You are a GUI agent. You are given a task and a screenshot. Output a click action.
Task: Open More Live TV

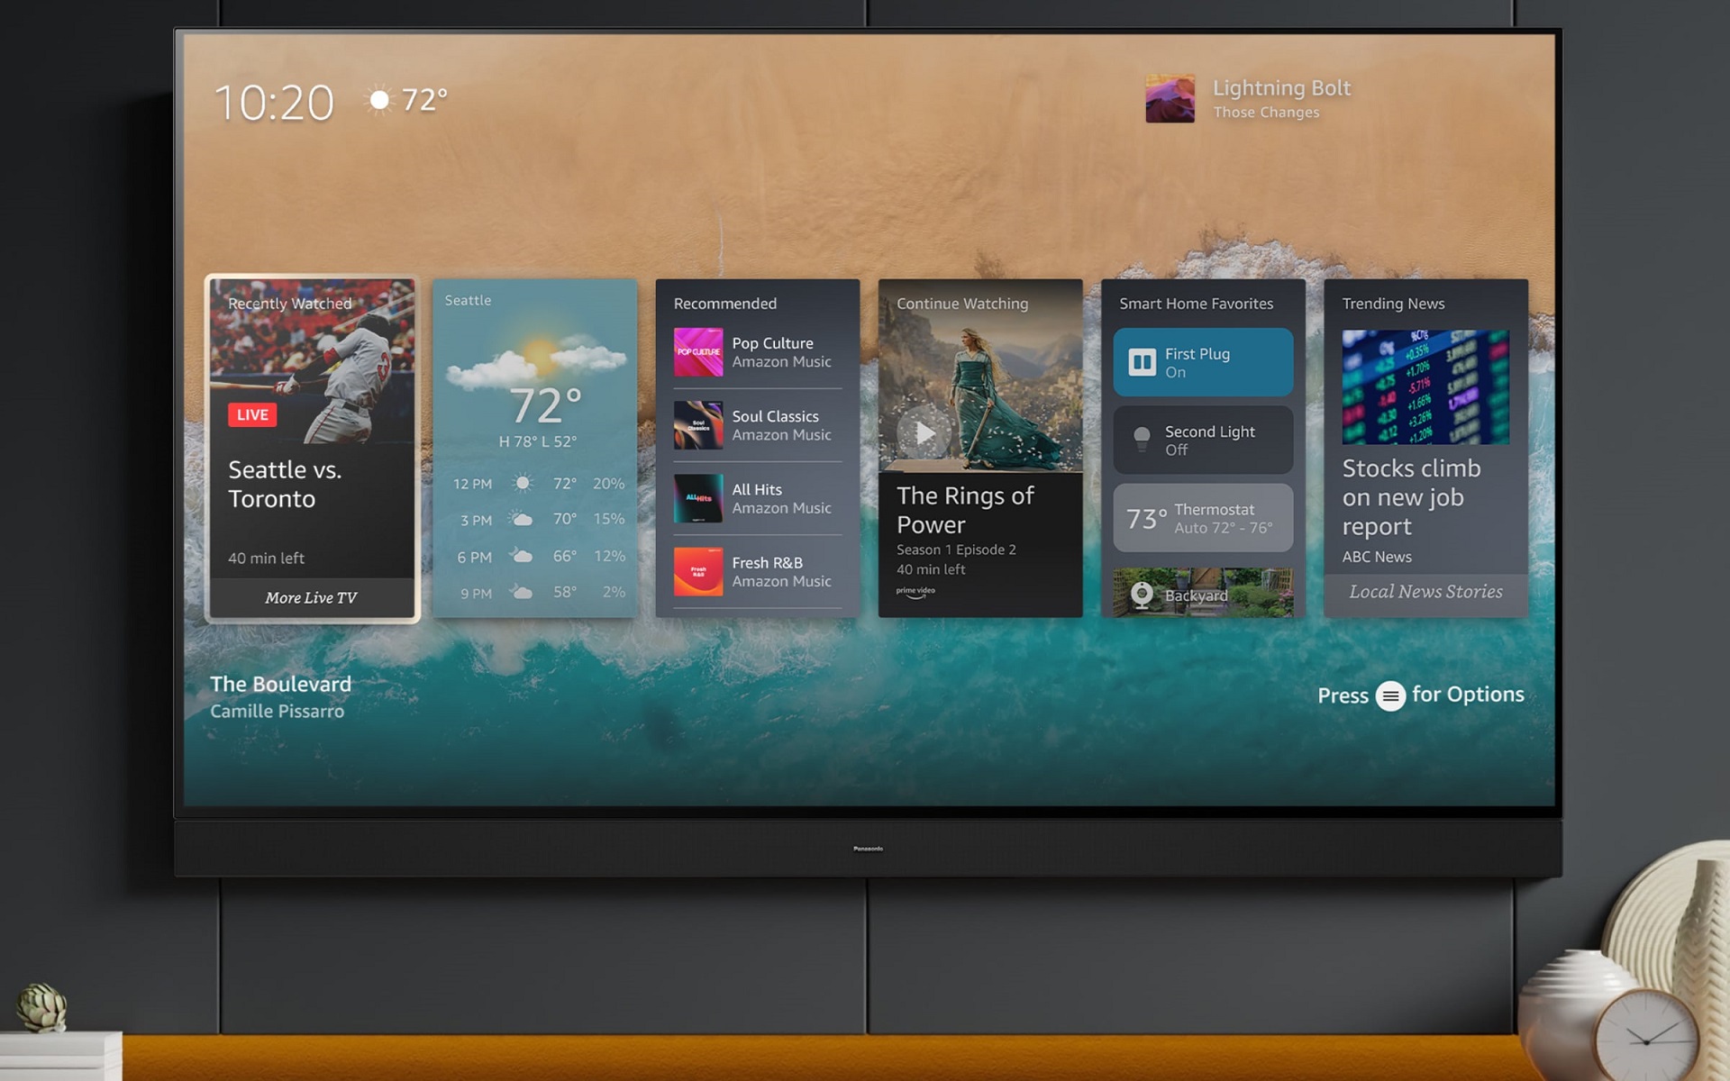(311, 597)
